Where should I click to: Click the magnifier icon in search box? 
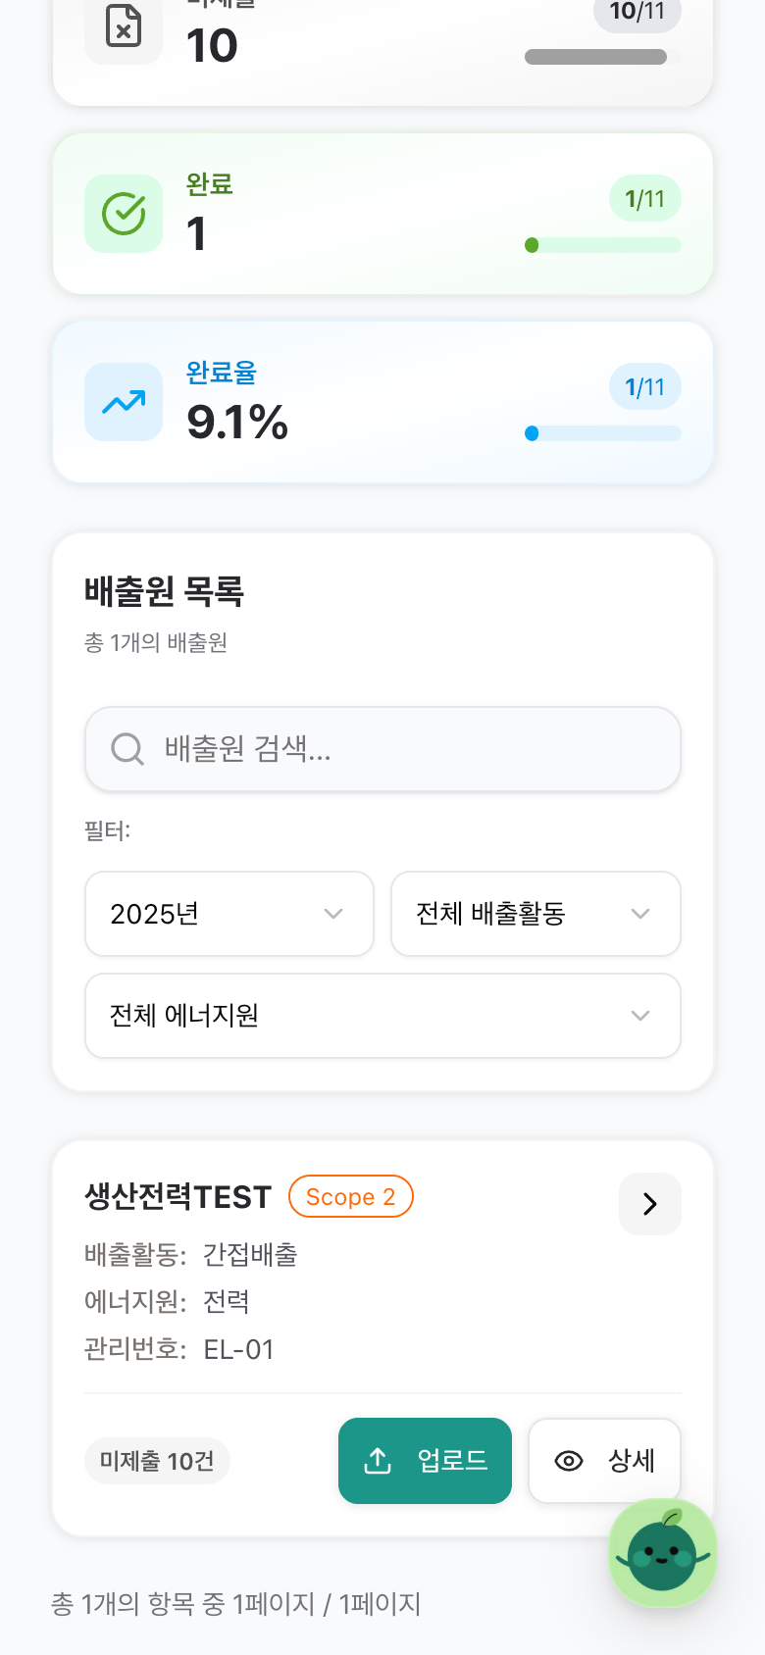coord(127,749)
